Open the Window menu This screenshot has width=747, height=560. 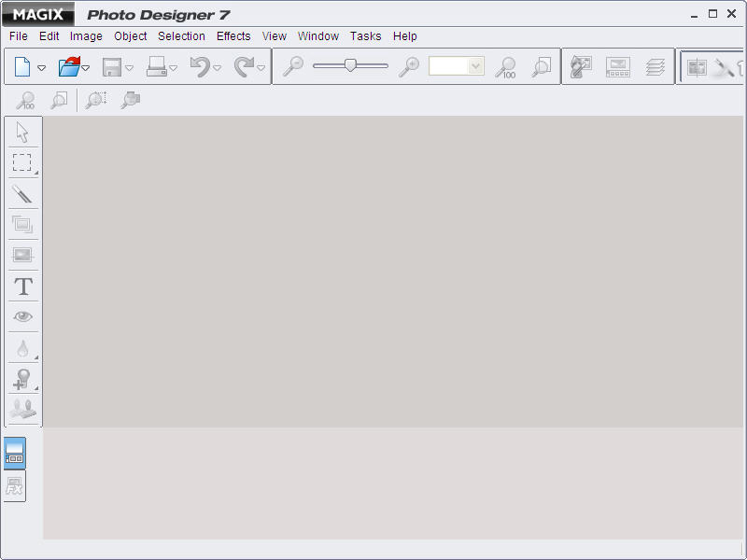pos(318,36)
